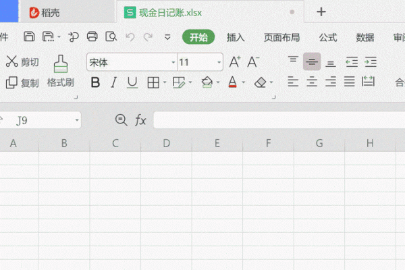Screen dimensions: 405x270
Task: Open the font name dropdown arrow
Action: coord(173,62)
